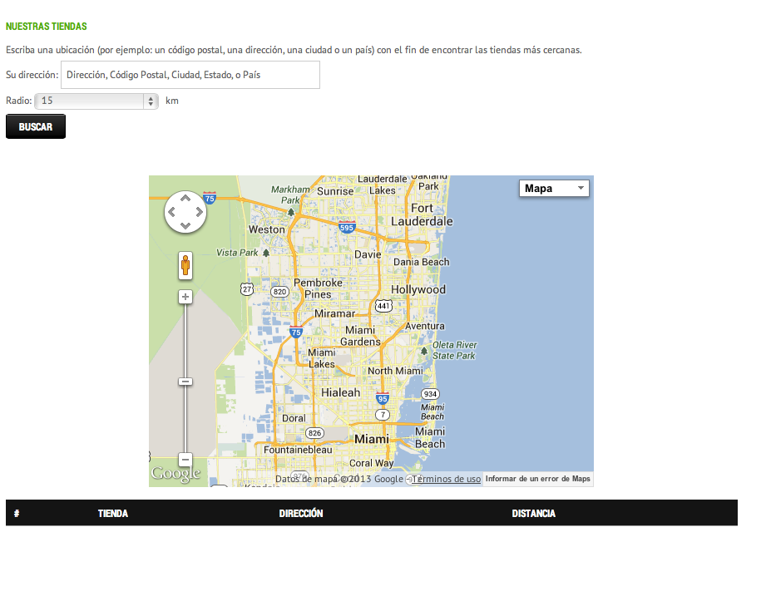Viewport: 766px width, 596px height.
Task: Click the zoom slider handle
Action: [x=185, y=382]
